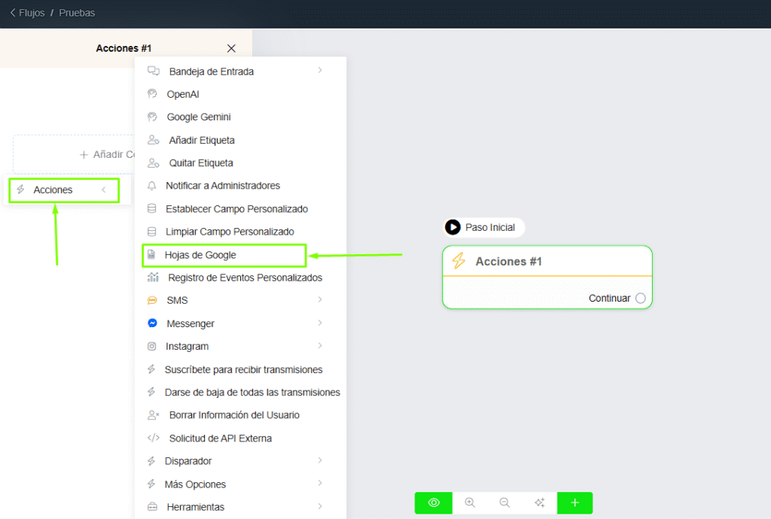The image size is (771, 519).
Task: Click the Borrar Información del Usuario icon
Action: tap(153, 414)
